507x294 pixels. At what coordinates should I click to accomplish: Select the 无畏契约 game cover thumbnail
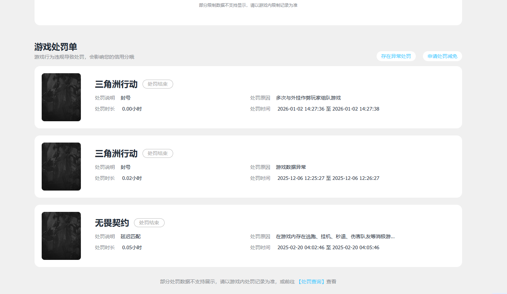point(61,236)
